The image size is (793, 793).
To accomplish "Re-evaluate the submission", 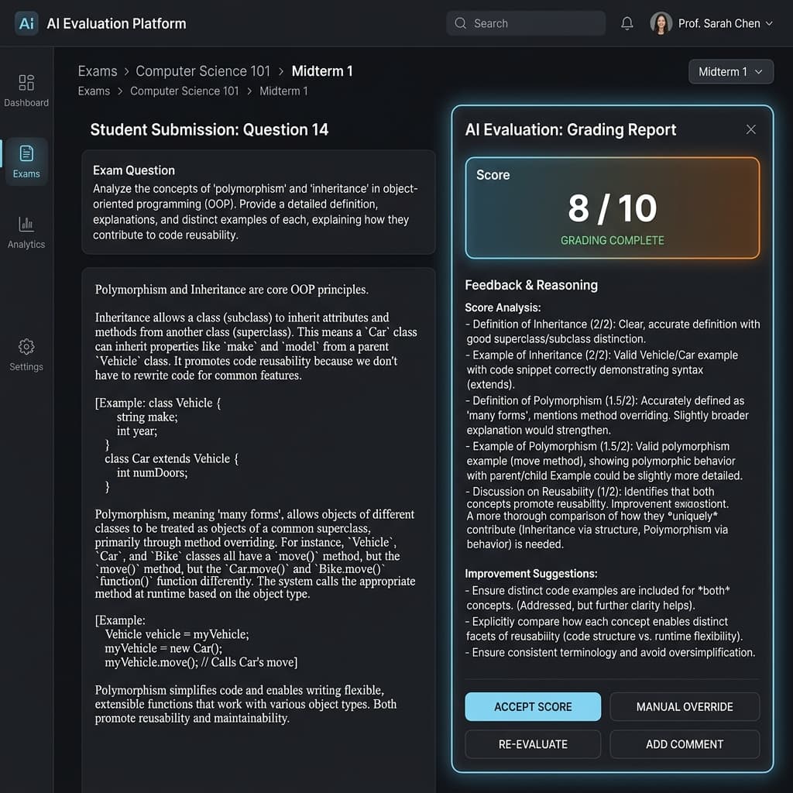I will pos(533,744).
